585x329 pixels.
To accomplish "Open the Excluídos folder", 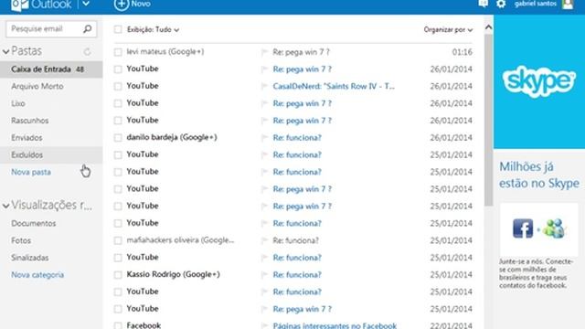I will click(51, 154).
